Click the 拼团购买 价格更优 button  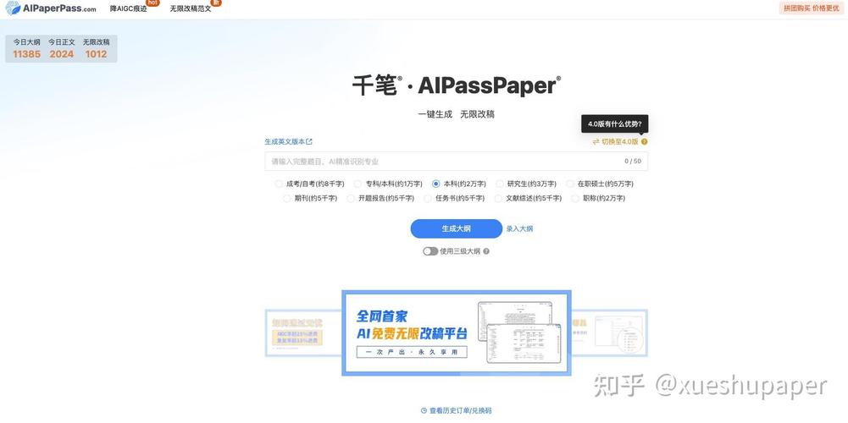pyautogui.click(x=811, y=8)
